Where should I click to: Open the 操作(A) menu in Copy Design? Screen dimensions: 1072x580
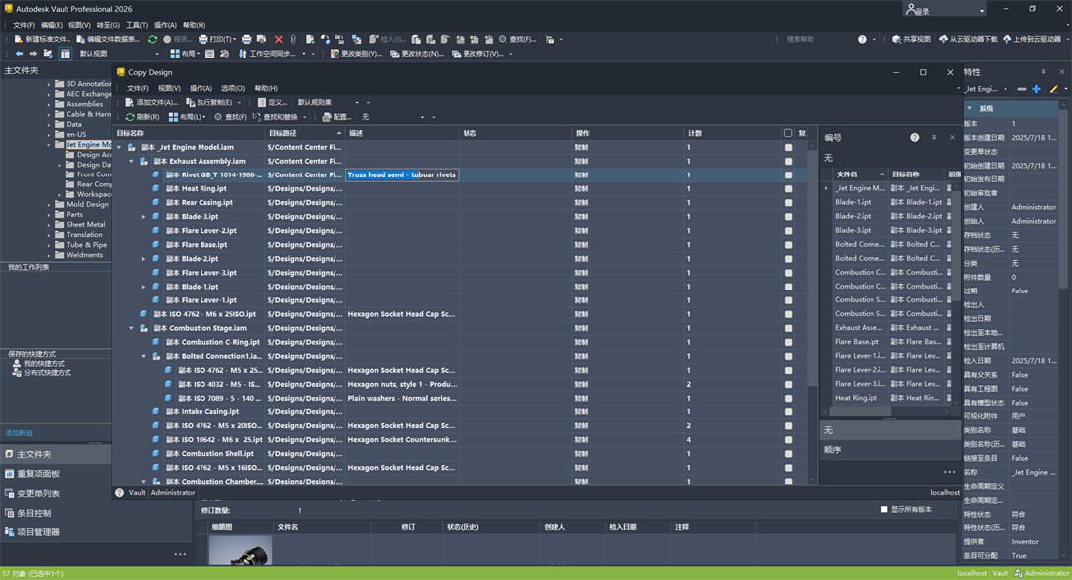click(x=201, y=88)
